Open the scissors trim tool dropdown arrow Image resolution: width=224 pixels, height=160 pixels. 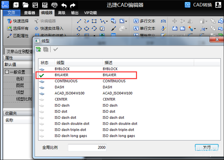[206, 29]
